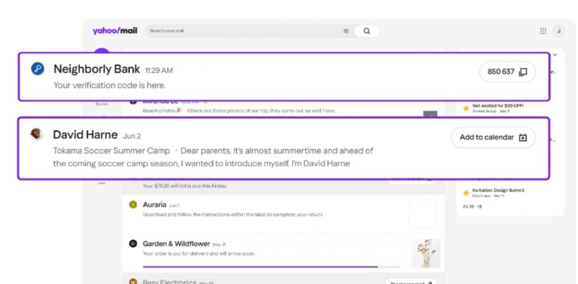This screenshot has width=578, height=284.
Task: Click David Harne's profile photo
Action: coord(37,134)
